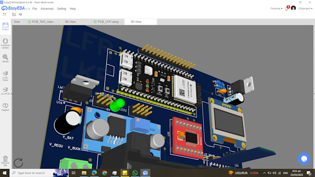Screen dimensions: 315x177
Task: Open the Recycle Bin sidebar icon
Action: click(x=5, y=161)
